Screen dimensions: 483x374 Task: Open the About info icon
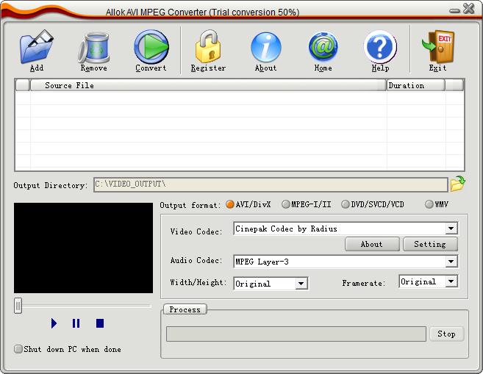coord(265,47)
